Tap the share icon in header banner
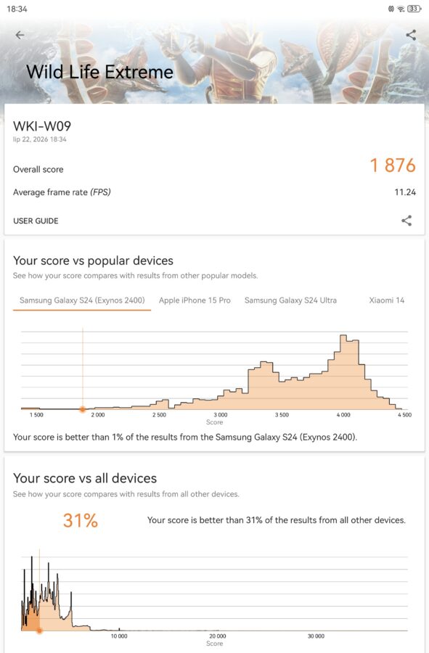The width and height of the screenshot is (429, 653). (411, 35)
